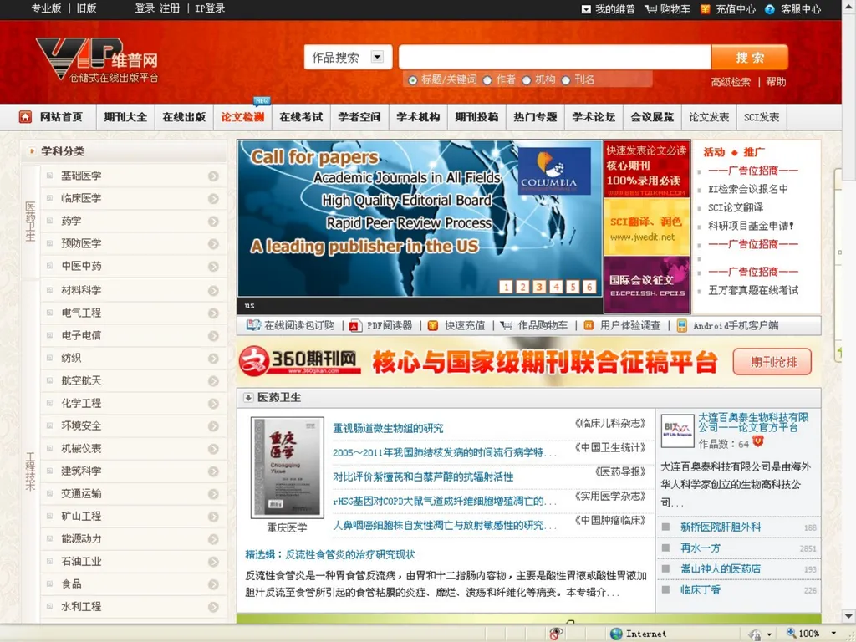The width and height of the screenshot is (856, 642).
Task: Click the 充值中心 recharge icon
Action: click(706, 8)
